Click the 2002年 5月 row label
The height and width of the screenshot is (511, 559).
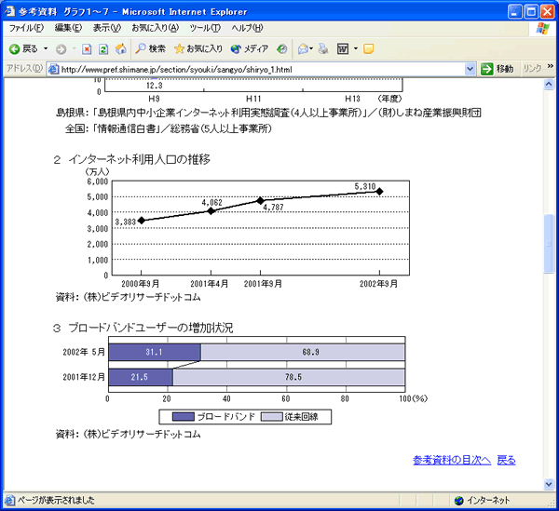click(84, 352)
